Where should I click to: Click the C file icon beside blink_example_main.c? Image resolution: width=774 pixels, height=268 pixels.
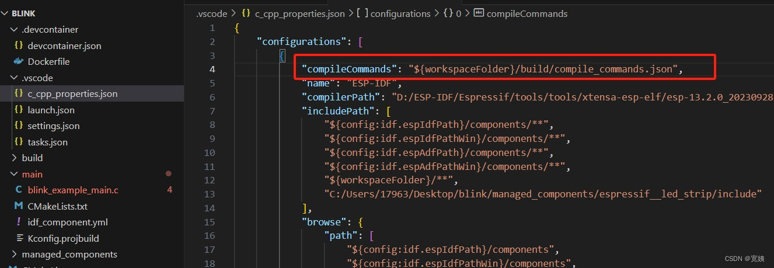[x=18, y=190]
